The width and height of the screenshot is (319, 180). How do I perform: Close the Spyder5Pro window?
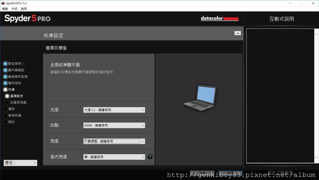point(313,3)
